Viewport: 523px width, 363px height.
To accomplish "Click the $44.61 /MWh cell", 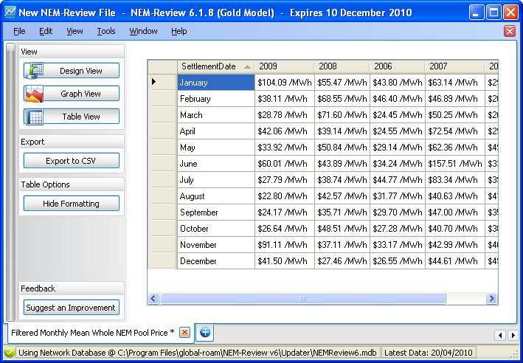I will [x=455, y=261].
